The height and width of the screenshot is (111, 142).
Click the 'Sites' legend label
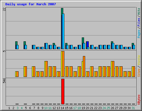[x=139, y=73]
